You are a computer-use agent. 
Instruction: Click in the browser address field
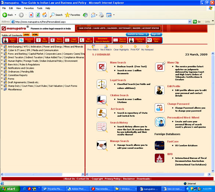click(101, 22)
